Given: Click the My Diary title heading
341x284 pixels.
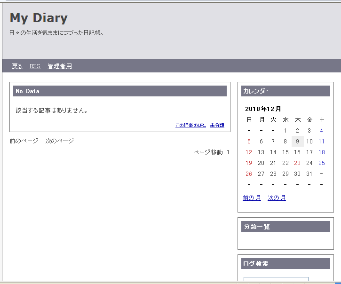Looking at the screenshot, I should (x=39, y=18).
